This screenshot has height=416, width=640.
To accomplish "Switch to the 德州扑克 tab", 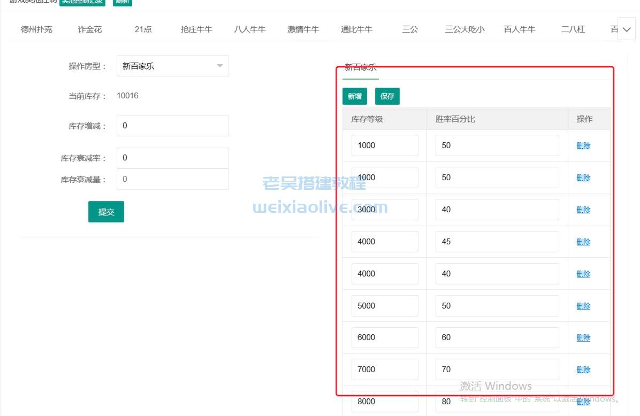I will [x=35, y=29].
